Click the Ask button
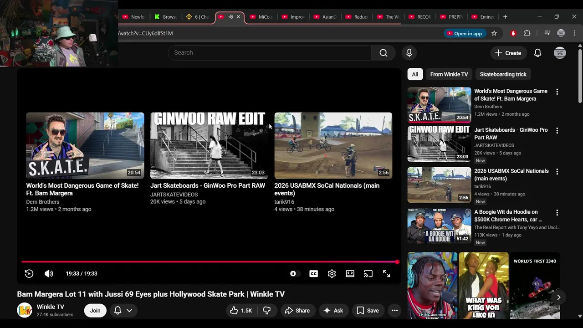 [333, 310]
